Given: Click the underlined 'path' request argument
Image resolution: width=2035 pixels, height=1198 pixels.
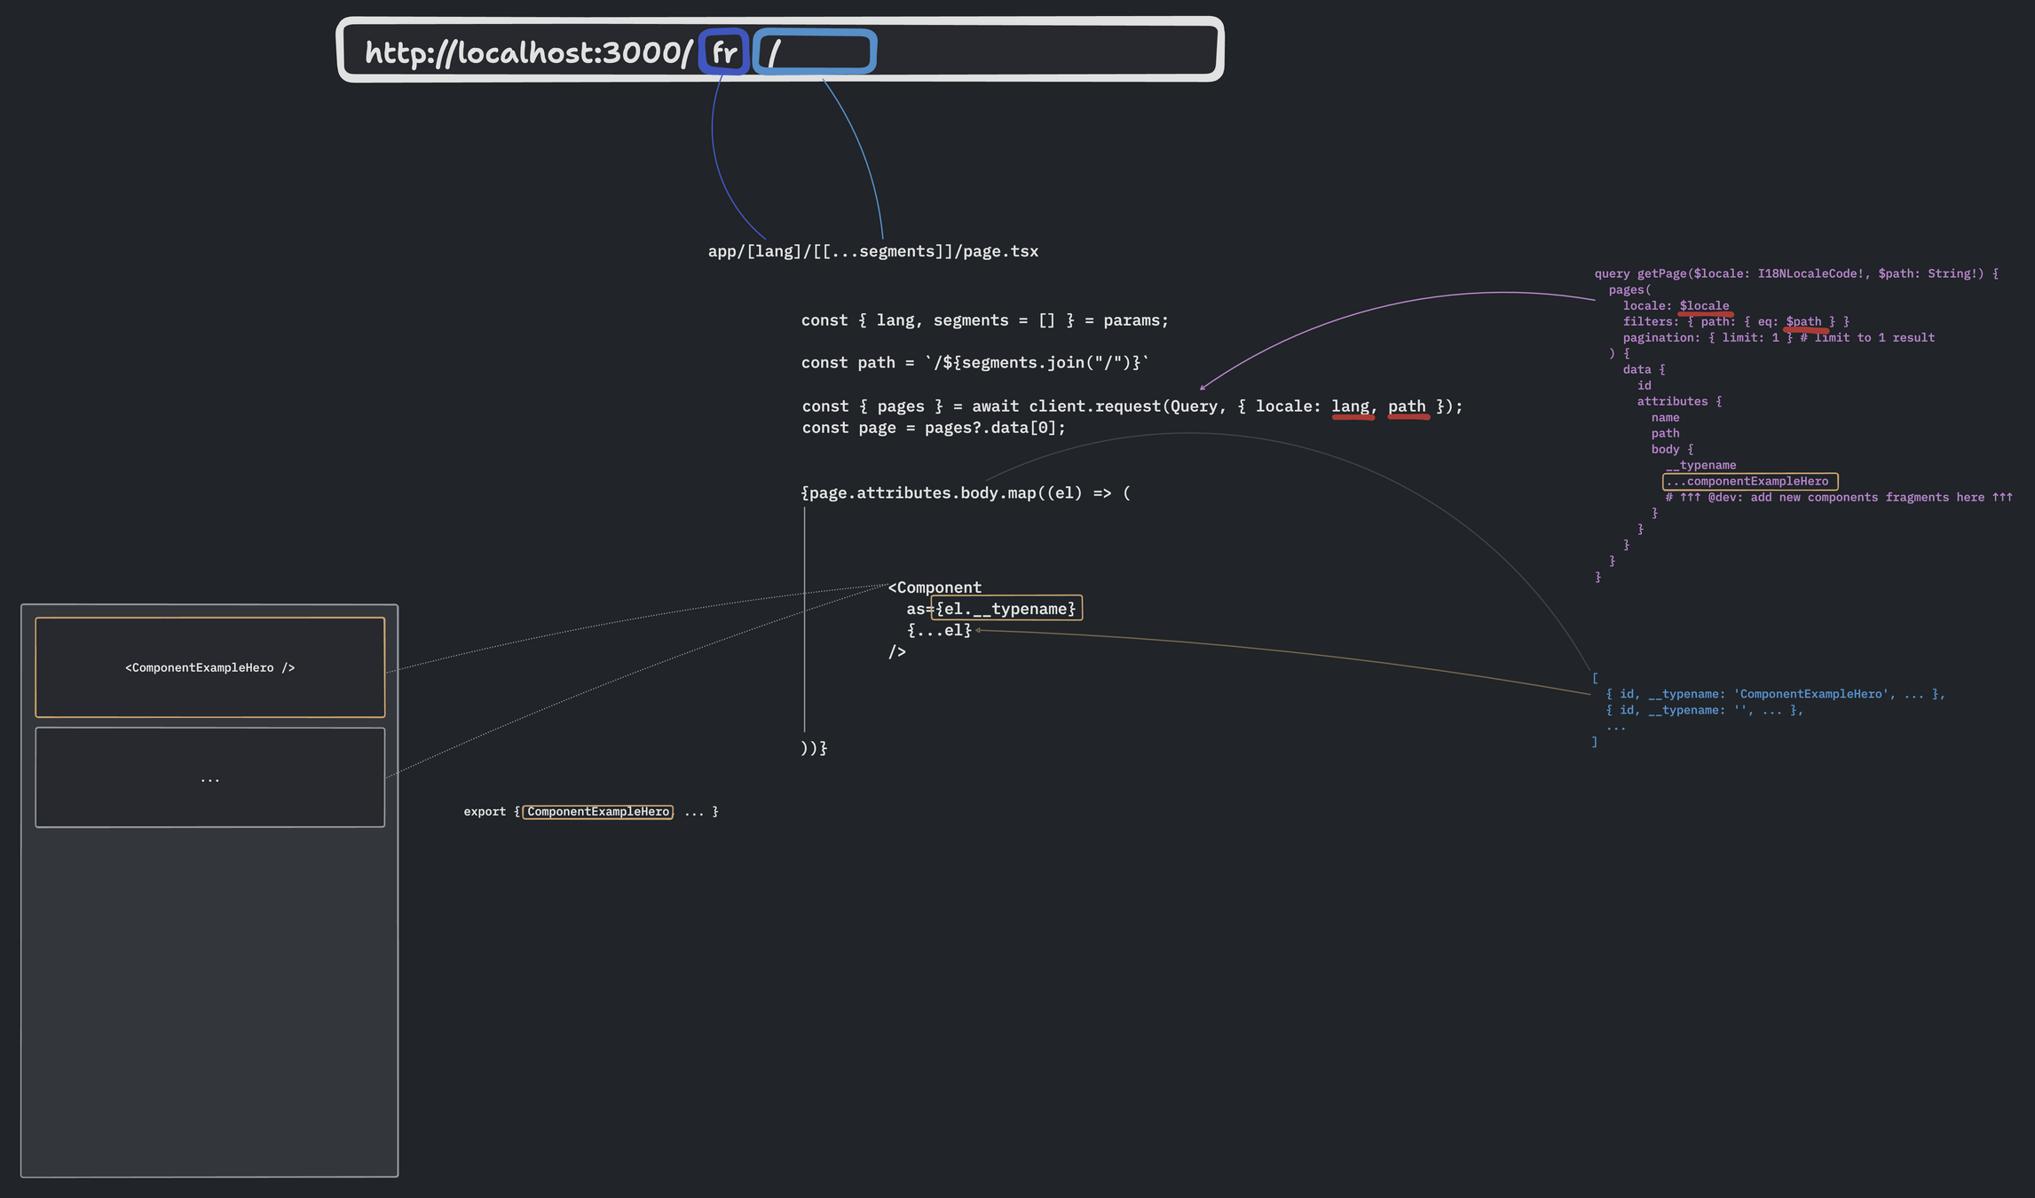Looking at the screenshot, I should coord(1407,406).
